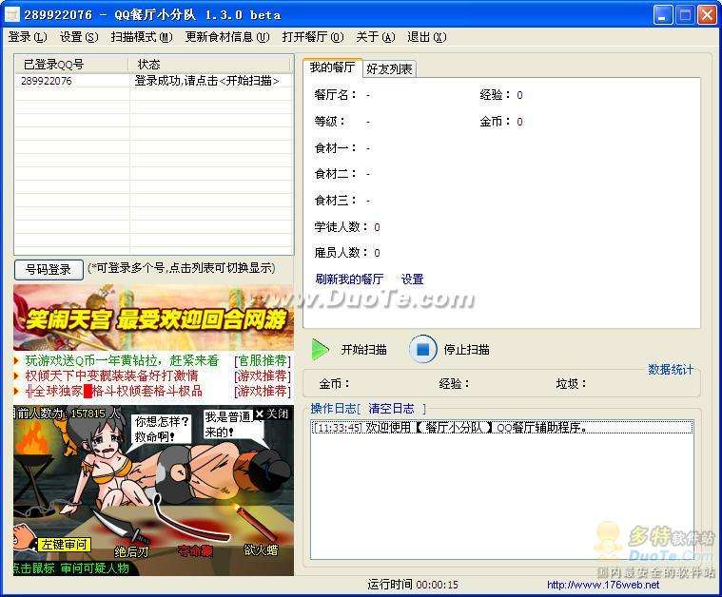Click the 清空日志 link
This screenshot has height=597, width=722.
coord(391,408)
